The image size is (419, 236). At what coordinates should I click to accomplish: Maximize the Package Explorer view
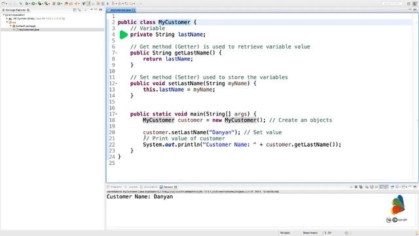[101, 10]
